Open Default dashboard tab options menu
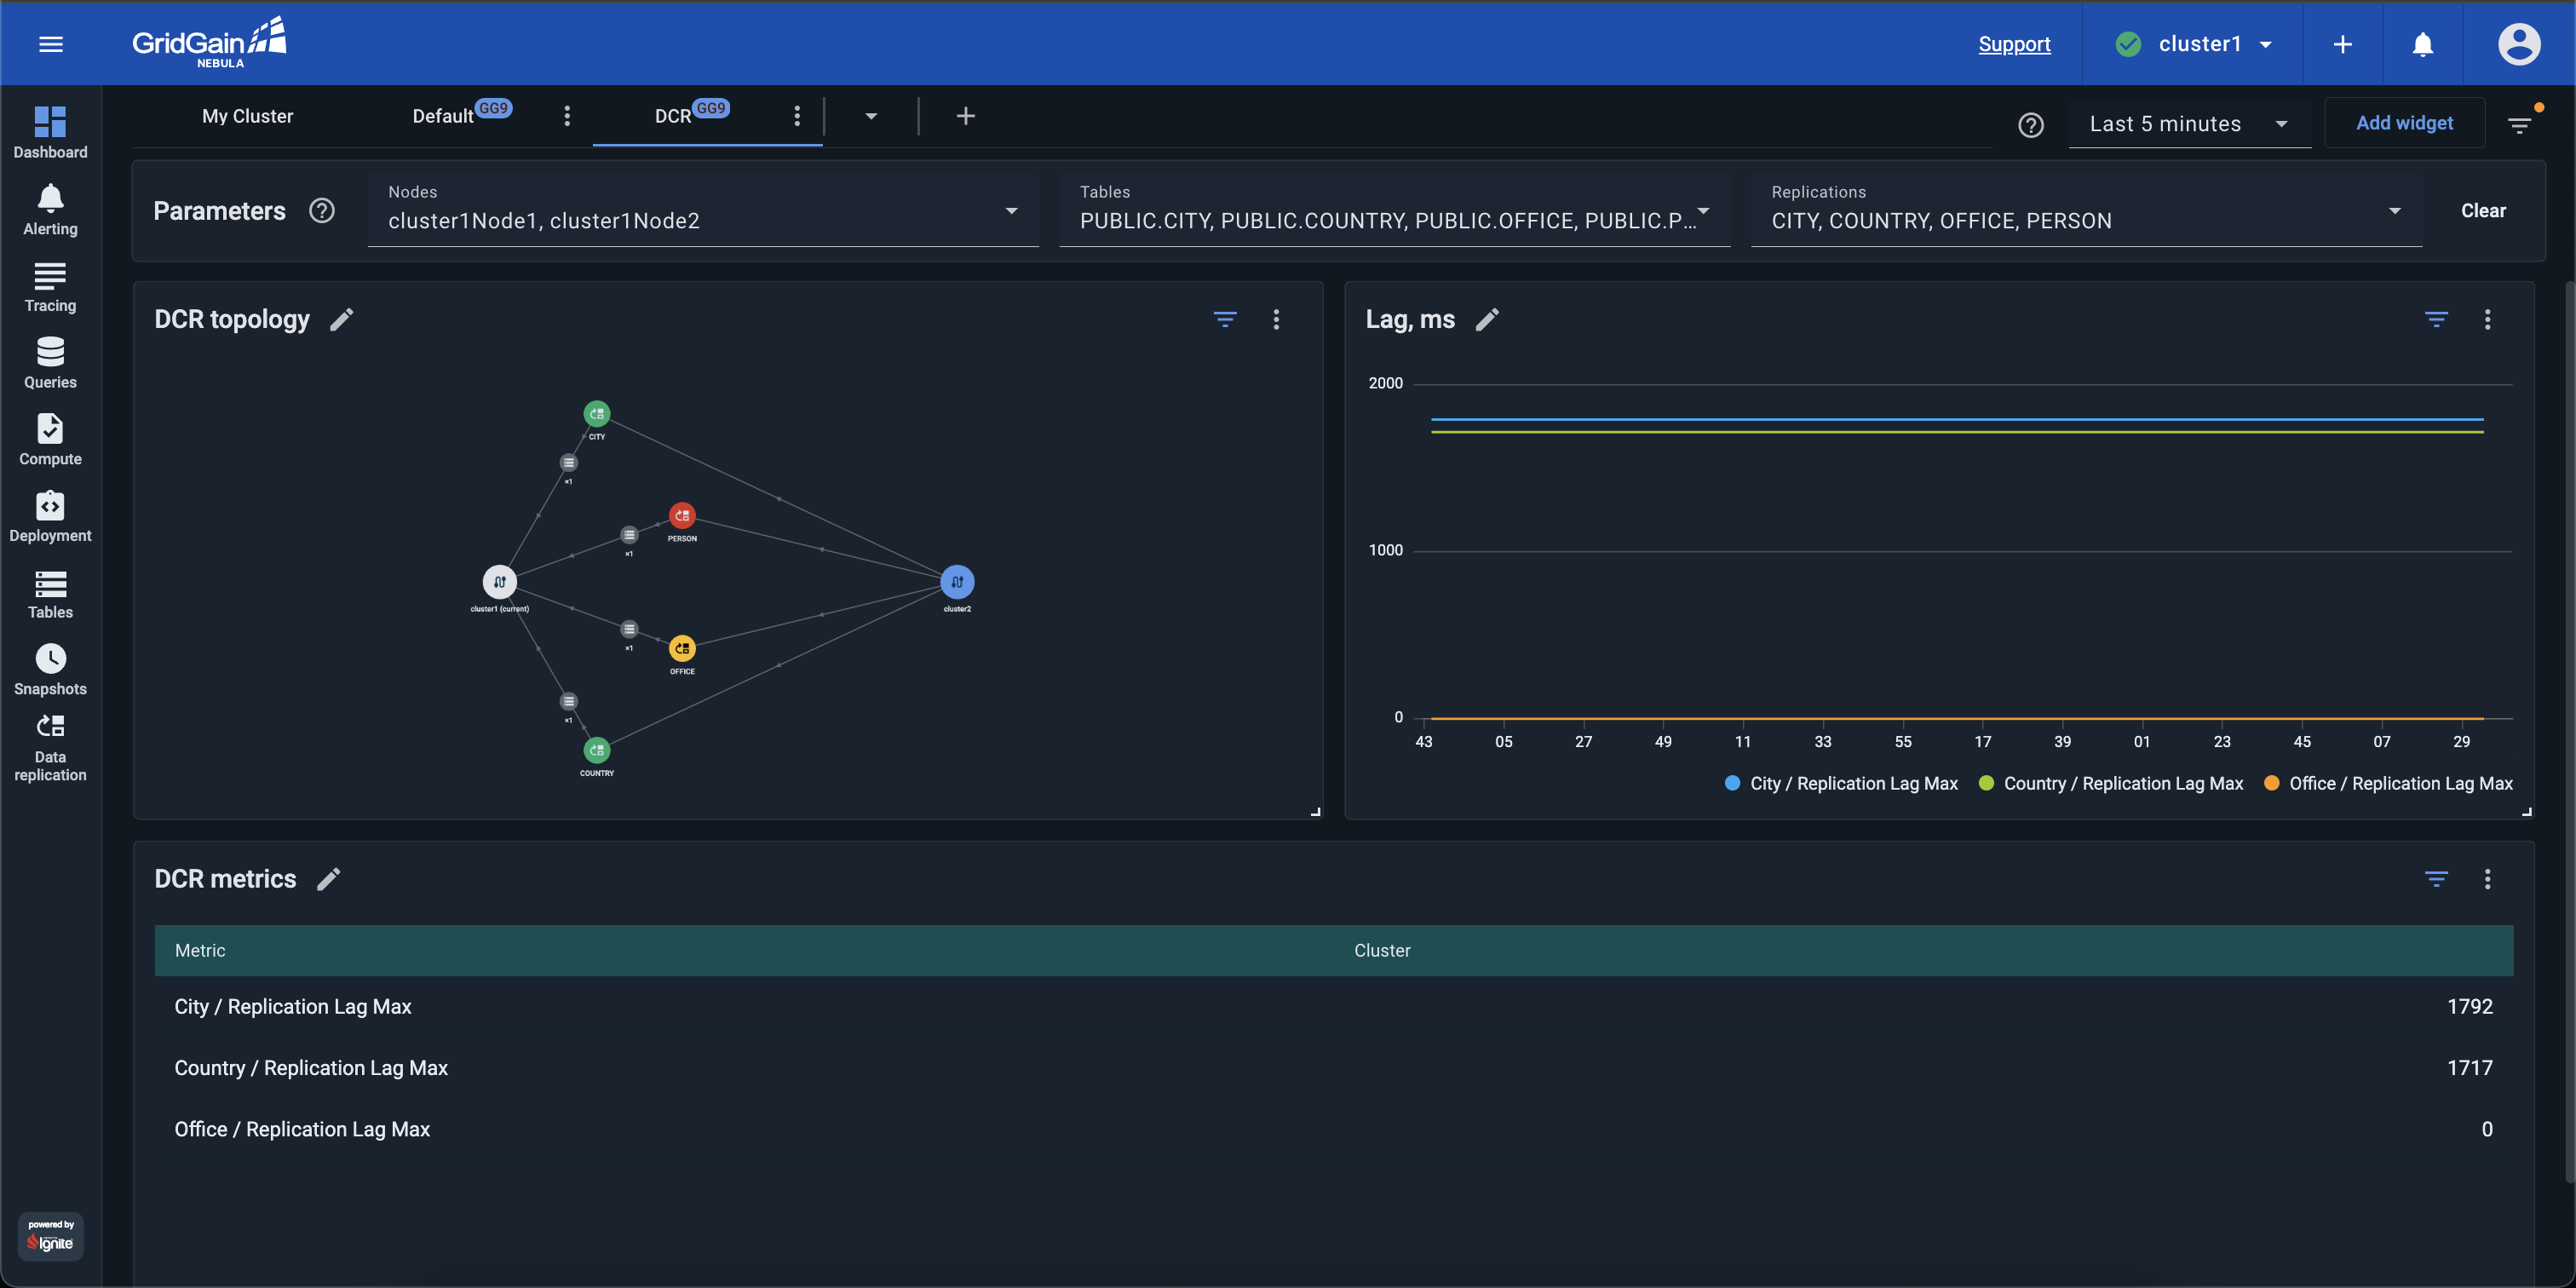 567,116
